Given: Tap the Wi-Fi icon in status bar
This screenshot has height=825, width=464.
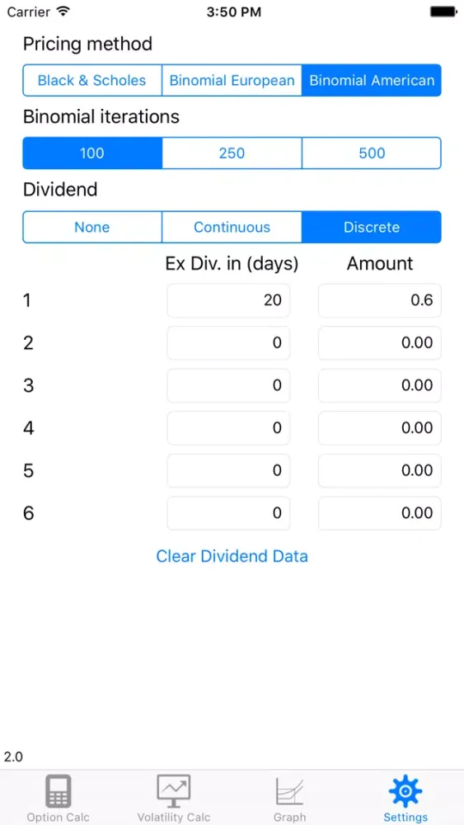Looking at the screenshot, I should coord(63,11).
